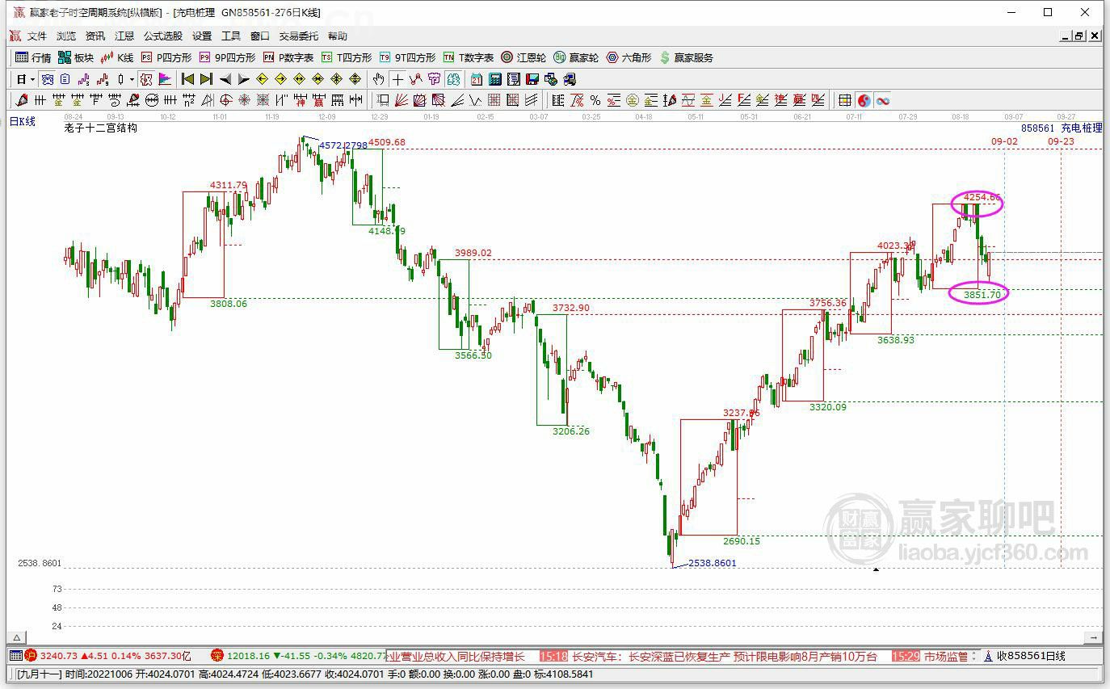Open the 工具 menu

pos(231,36)
